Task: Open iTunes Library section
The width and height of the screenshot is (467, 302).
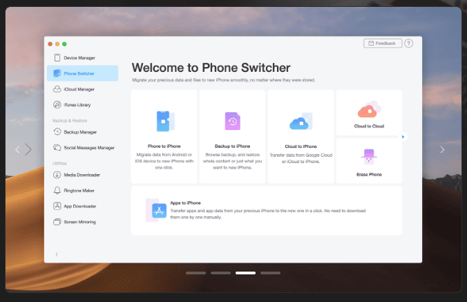Action: (82, 105)
